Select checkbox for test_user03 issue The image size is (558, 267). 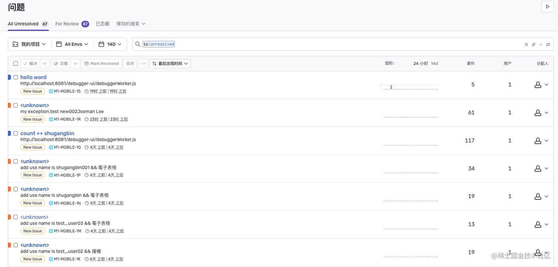[15, 217]
